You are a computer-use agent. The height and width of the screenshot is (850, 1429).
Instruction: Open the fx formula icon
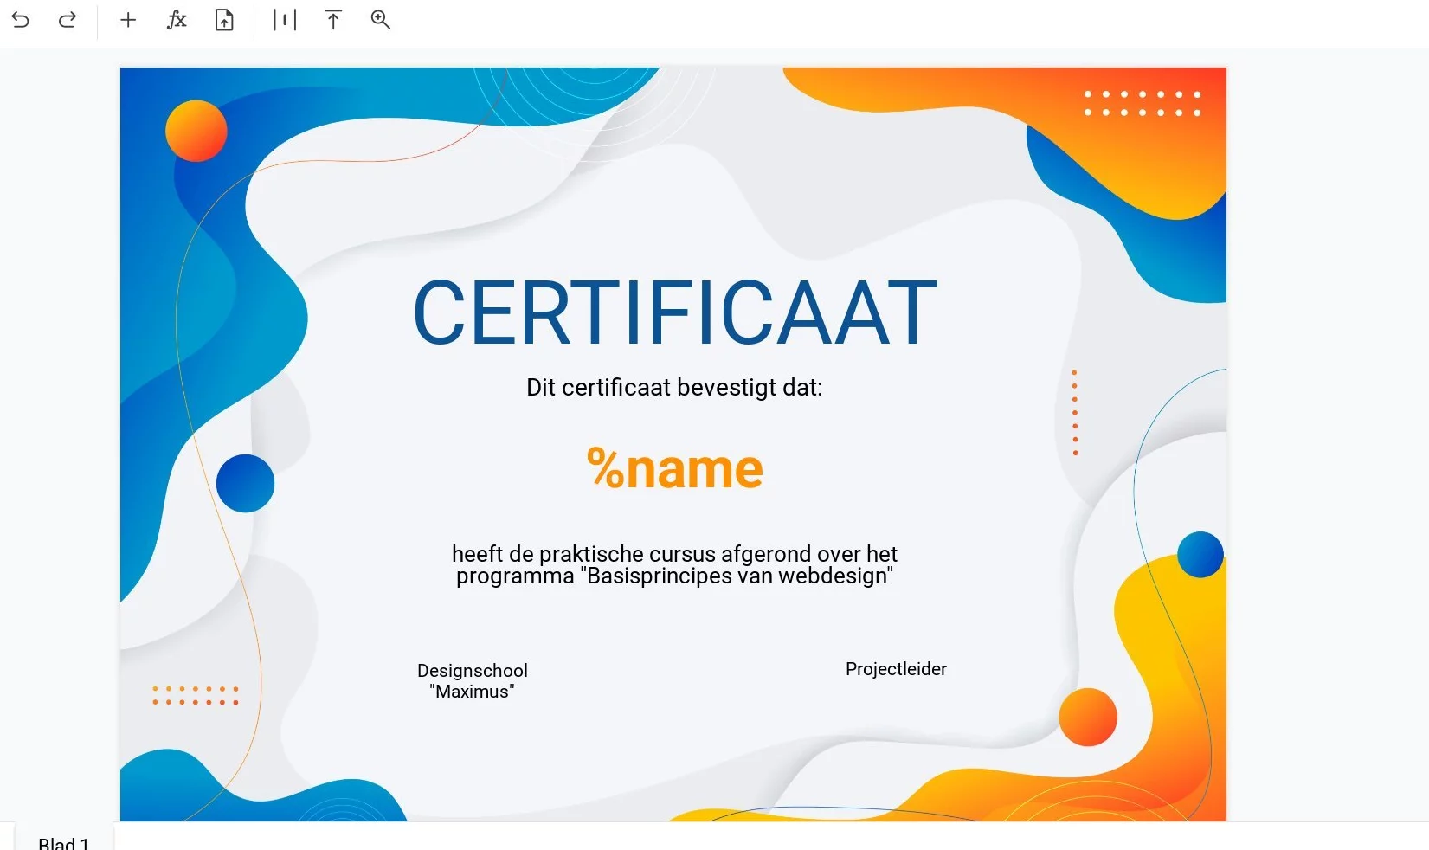[x=177, y=20]
